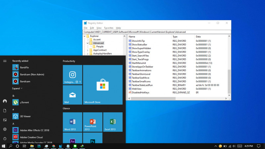The image size is (265, 149).
Task: Open the Edit menu
Action: (92, 28)
